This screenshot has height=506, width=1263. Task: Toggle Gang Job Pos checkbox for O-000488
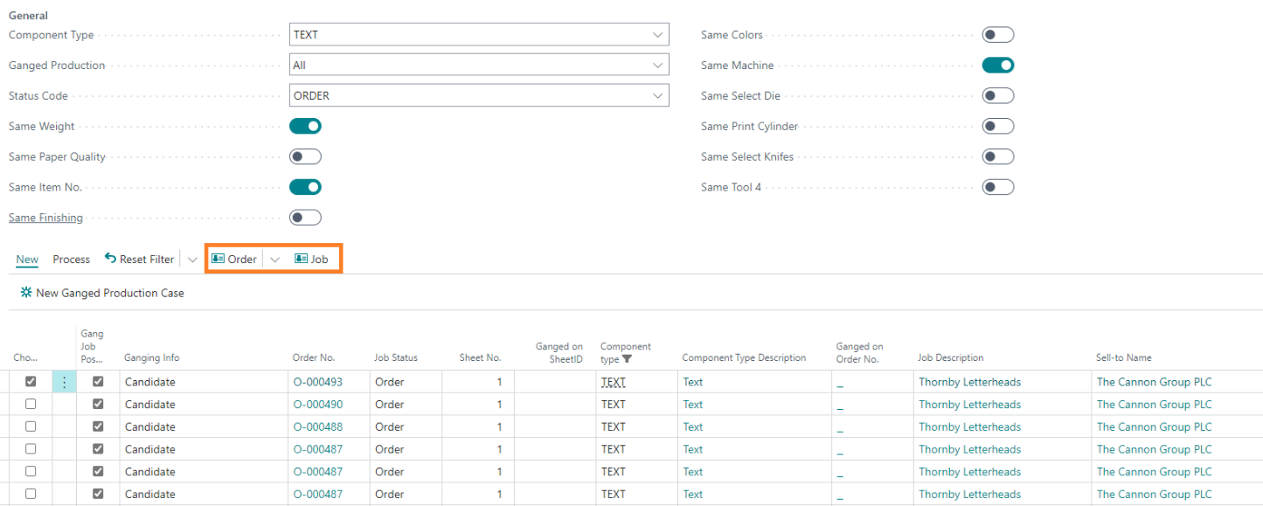click(98, 427)
